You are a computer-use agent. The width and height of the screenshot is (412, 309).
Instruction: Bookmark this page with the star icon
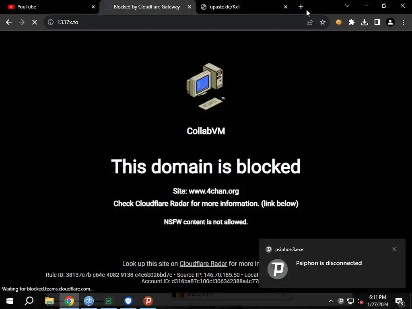point(323,23)
